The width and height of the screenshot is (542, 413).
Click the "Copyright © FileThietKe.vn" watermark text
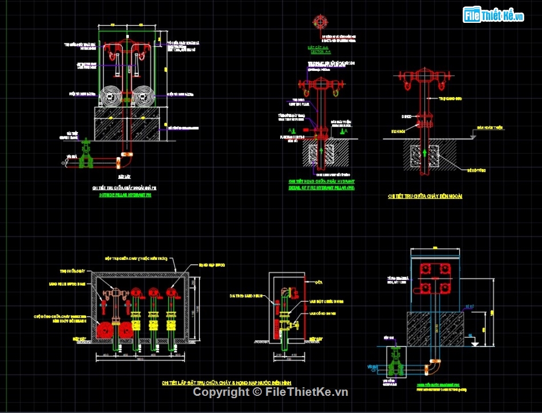point(270,392)
